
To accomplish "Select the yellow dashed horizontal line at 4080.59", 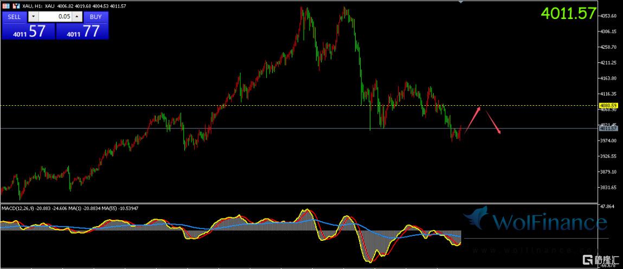I will pyautogui.click(x=271, y=105).
